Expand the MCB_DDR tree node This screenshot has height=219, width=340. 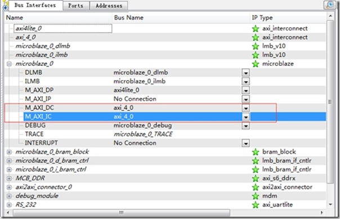(9, 178)
